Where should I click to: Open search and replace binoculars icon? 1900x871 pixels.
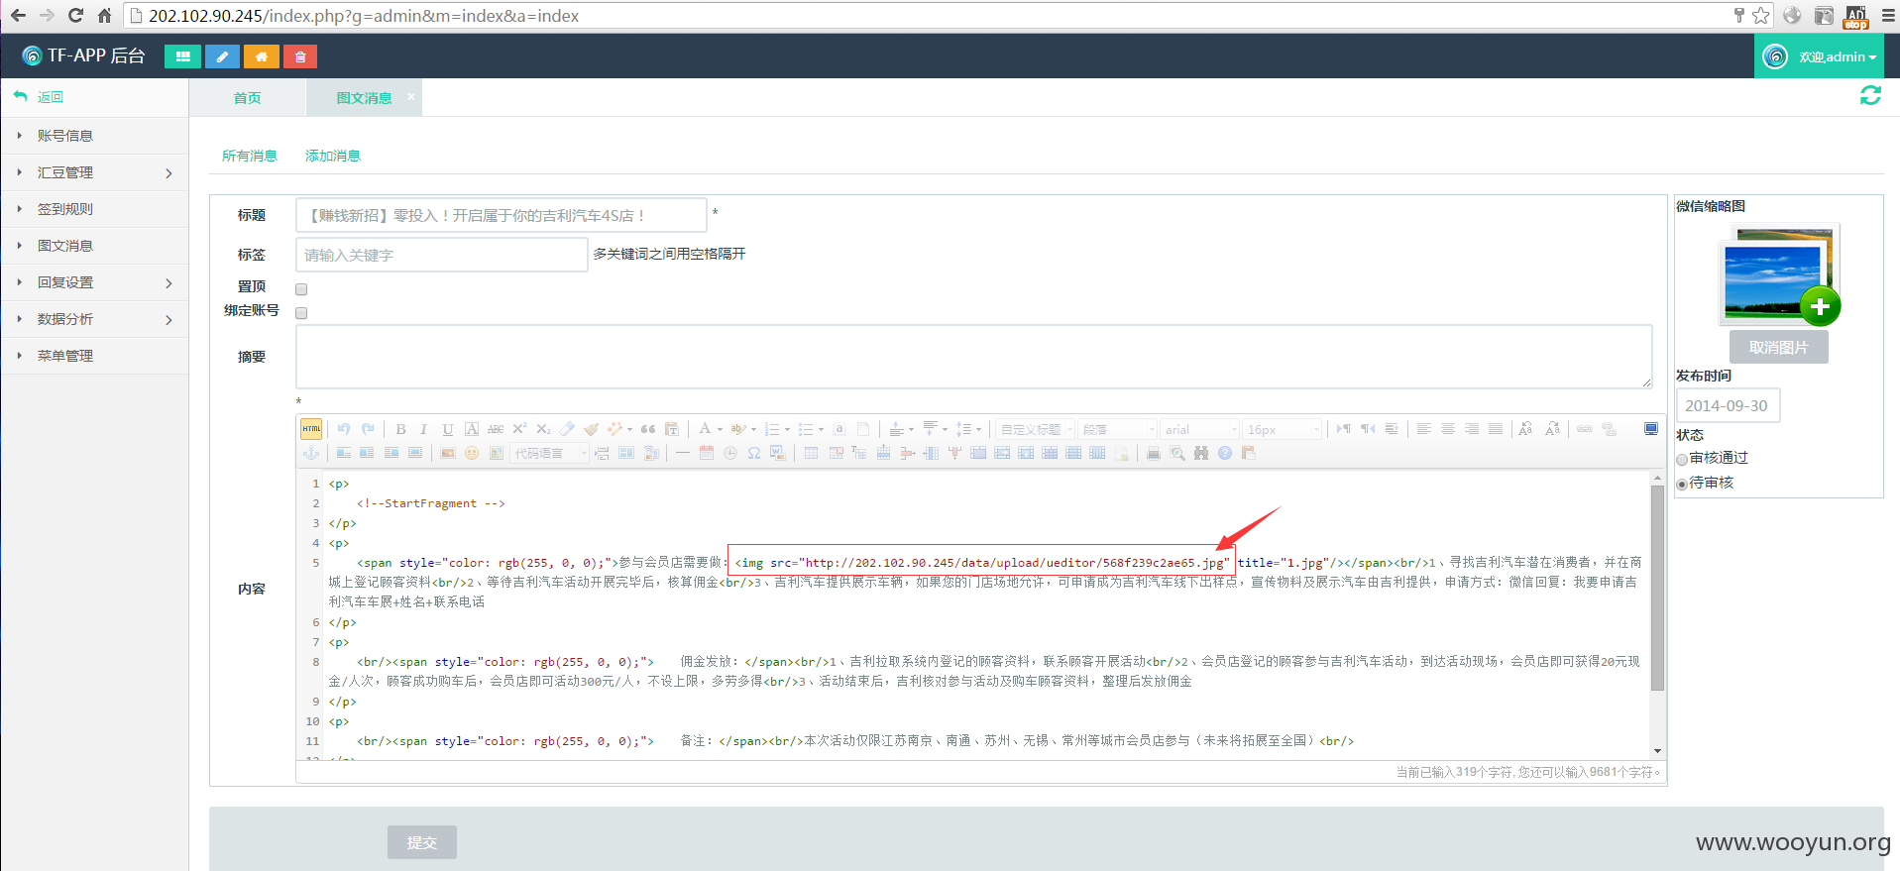1201,453
